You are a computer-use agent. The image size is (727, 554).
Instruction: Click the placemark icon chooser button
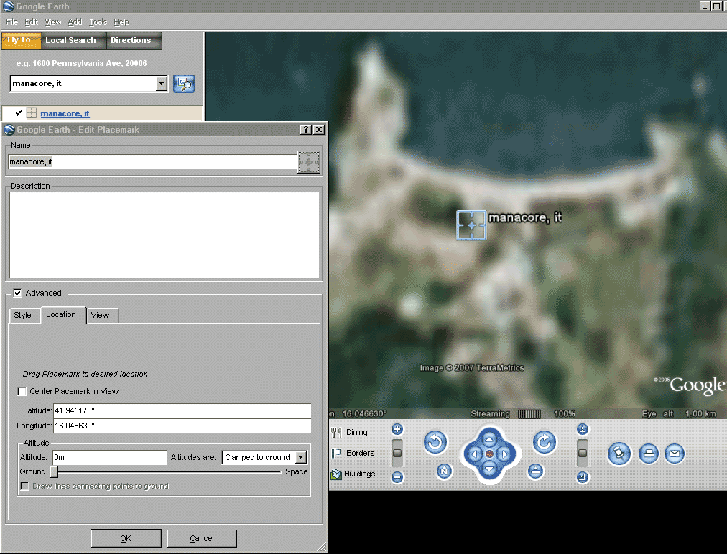point(308,162)
